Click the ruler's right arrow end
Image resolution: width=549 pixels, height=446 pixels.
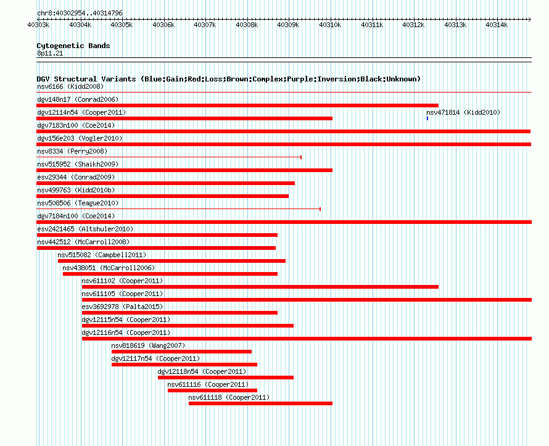coord(530,20)
